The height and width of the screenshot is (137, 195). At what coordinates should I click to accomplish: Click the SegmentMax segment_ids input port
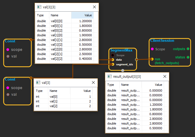click(x=112, y=64)
